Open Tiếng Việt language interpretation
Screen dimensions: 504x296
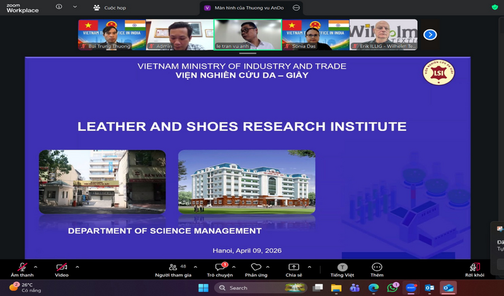point(342,268)
